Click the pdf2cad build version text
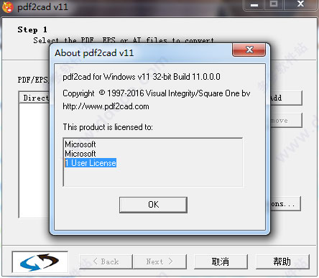319x278 pixels. (142, 77)
